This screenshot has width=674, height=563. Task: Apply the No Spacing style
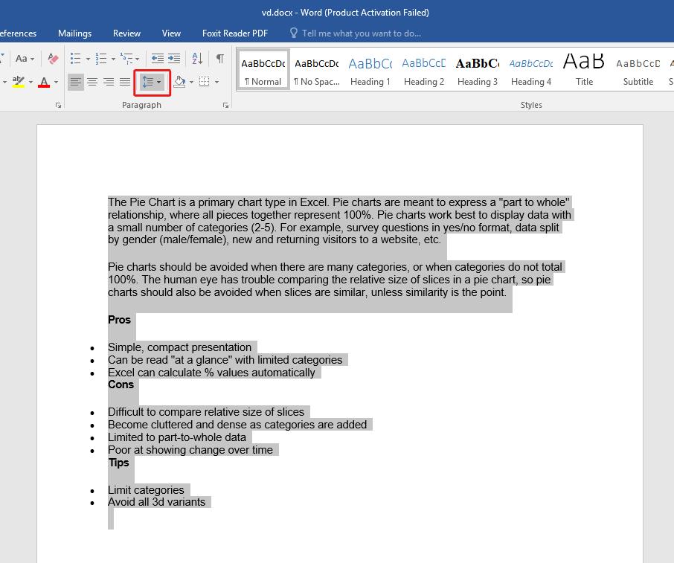[316, 71]
